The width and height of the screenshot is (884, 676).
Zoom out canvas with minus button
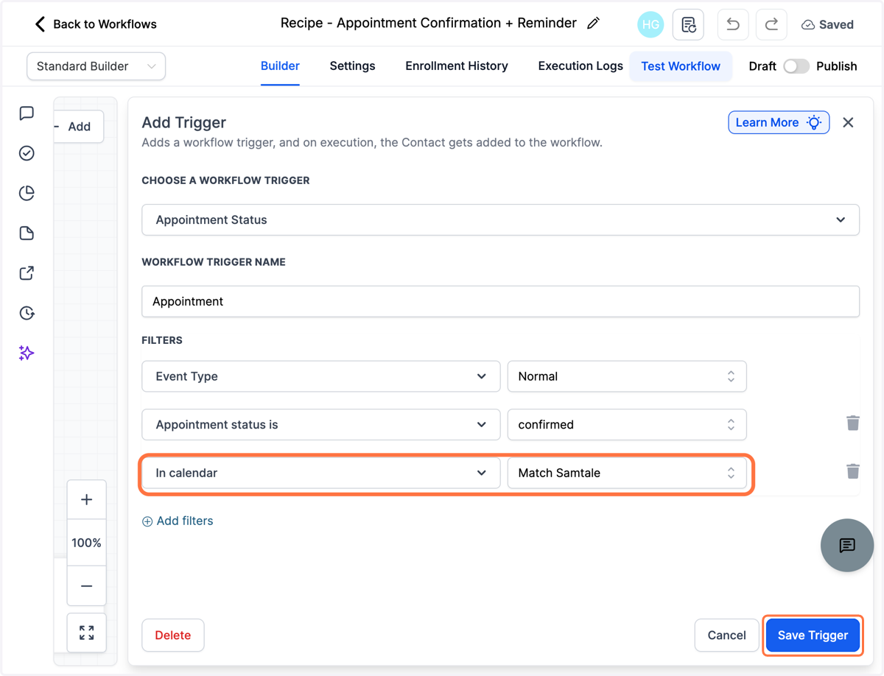(x=86, y=586)
